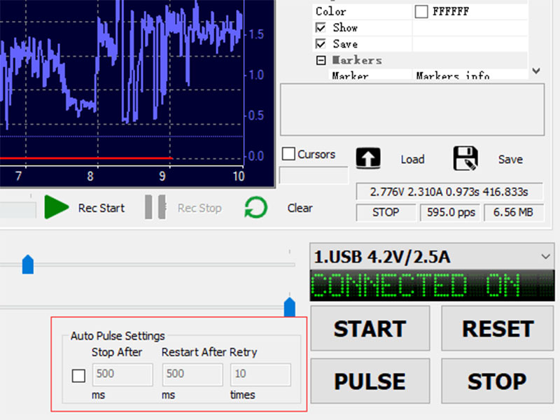Click the green Clear refresh icon
The width and height of the screenshot is (560, 420).
point(255,208)
